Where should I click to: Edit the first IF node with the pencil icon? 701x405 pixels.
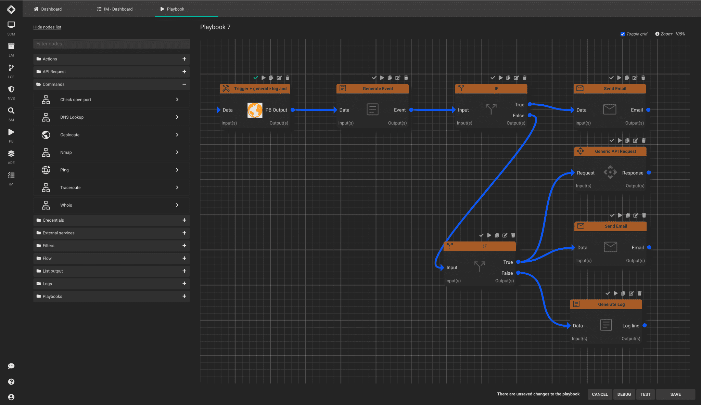(517, 78)
